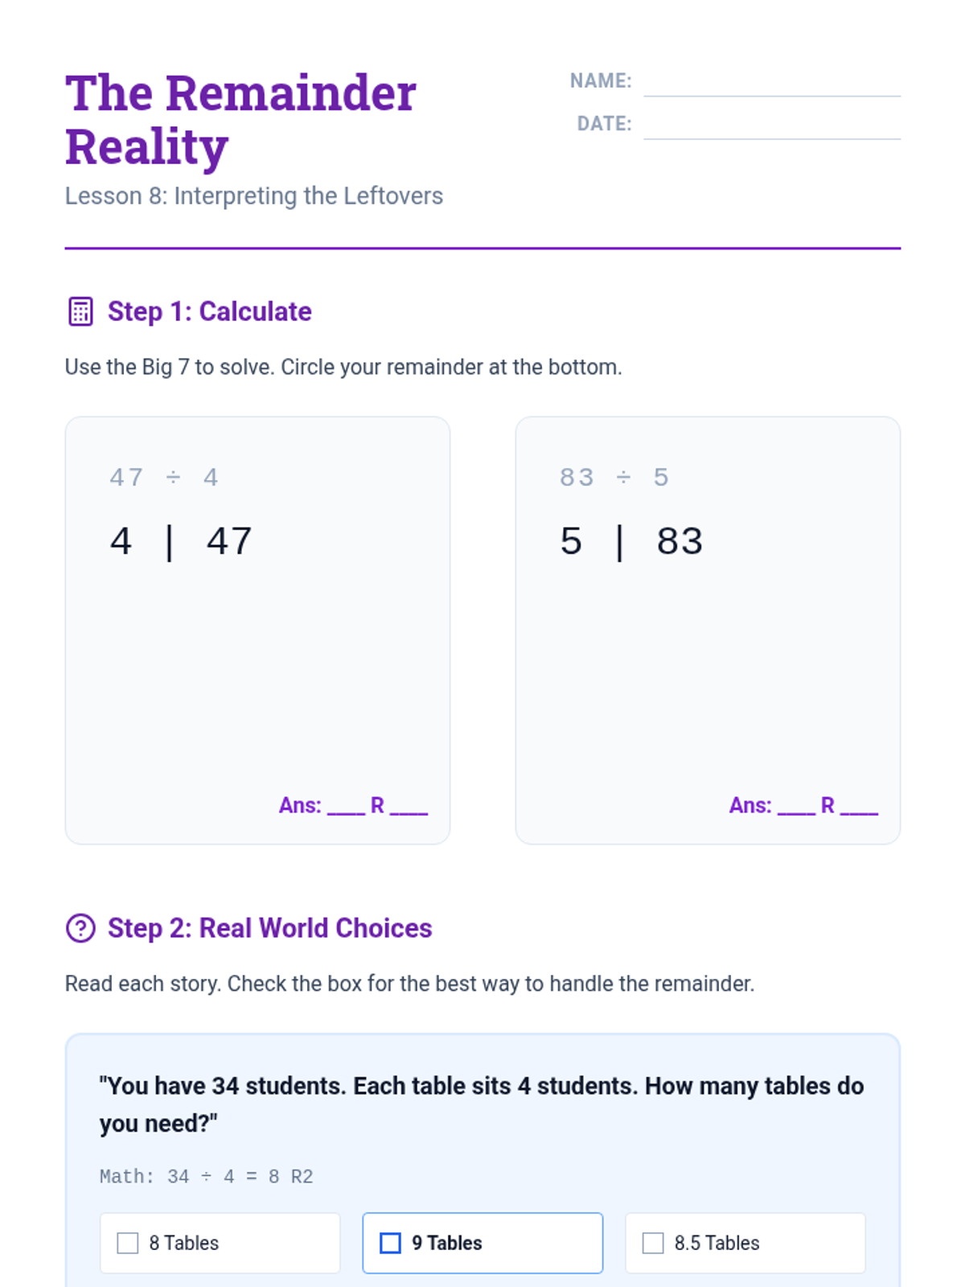965x1287 pixels.
Task: Click the Big 7 instruction sentence
Action: point(343,368)
